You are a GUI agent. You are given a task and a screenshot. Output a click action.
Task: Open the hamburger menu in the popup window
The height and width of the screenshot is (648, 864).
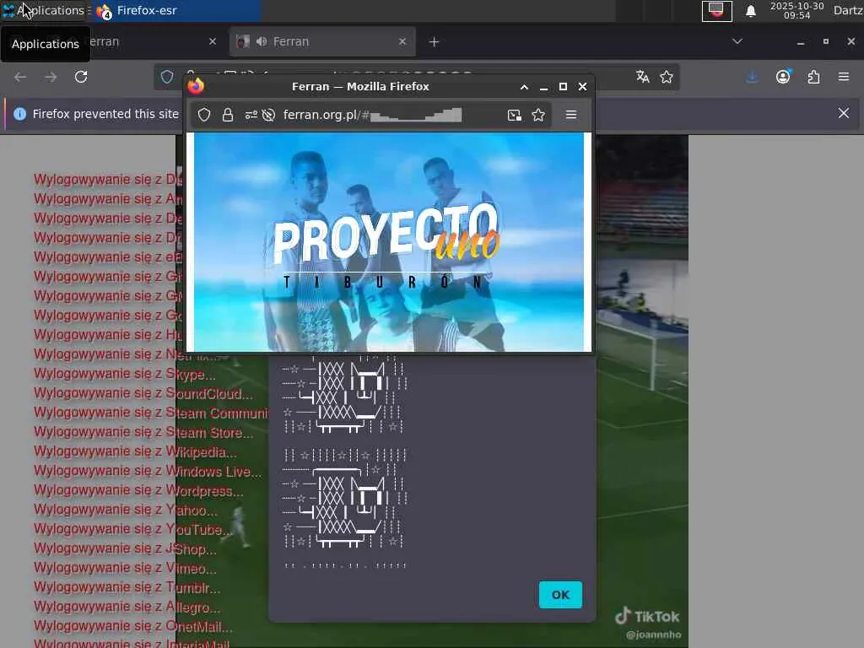tap(571, 115)
